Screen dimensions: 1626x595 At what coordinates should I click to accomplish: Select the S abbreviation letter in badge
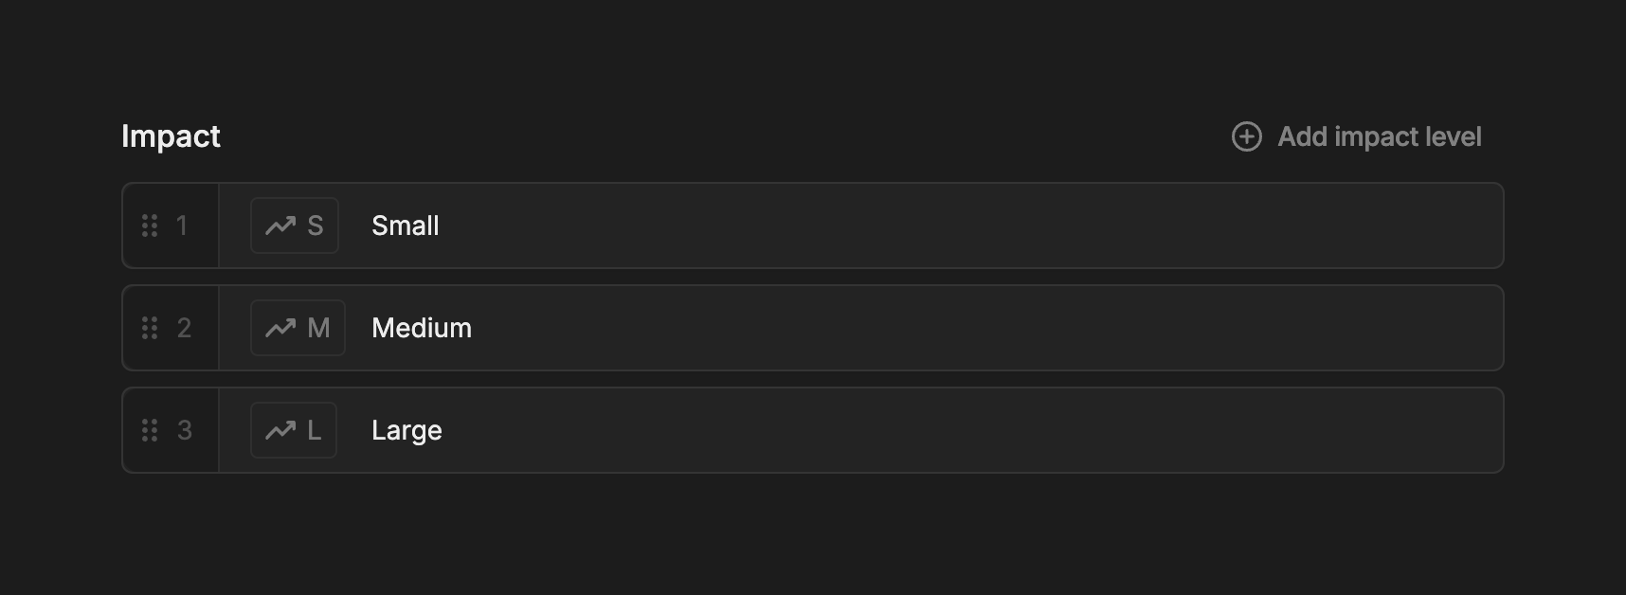[x=316, y=225]
